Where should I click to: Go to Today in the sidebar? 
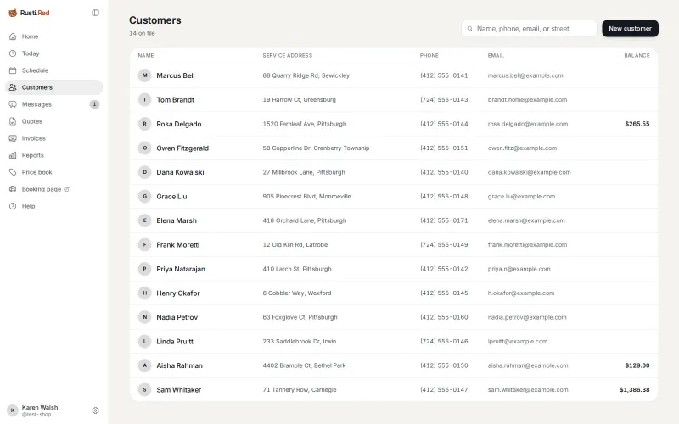click(x=54, y=53)
